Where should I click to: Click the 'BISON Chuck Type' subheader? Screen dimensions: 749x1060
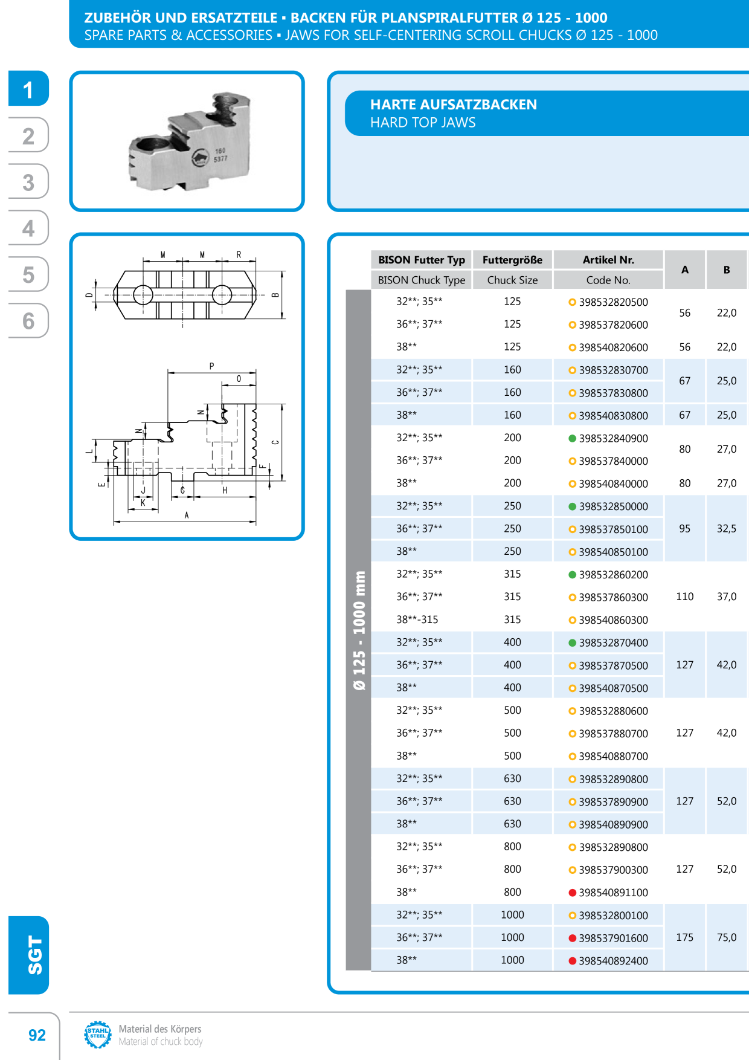422,280
